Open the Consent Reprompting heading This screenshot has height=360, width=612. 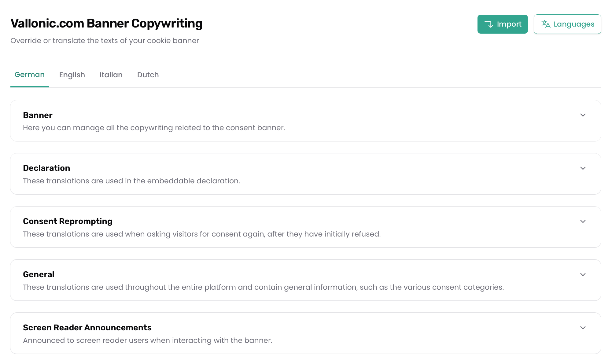tap(68, 221)
